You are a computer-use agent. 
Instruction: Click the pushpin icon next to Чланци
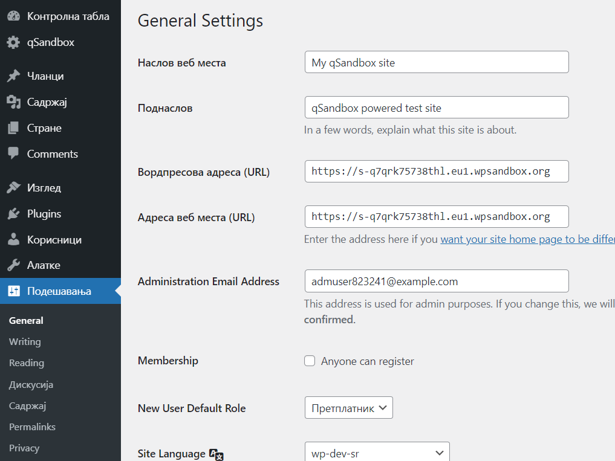point(13,76)
